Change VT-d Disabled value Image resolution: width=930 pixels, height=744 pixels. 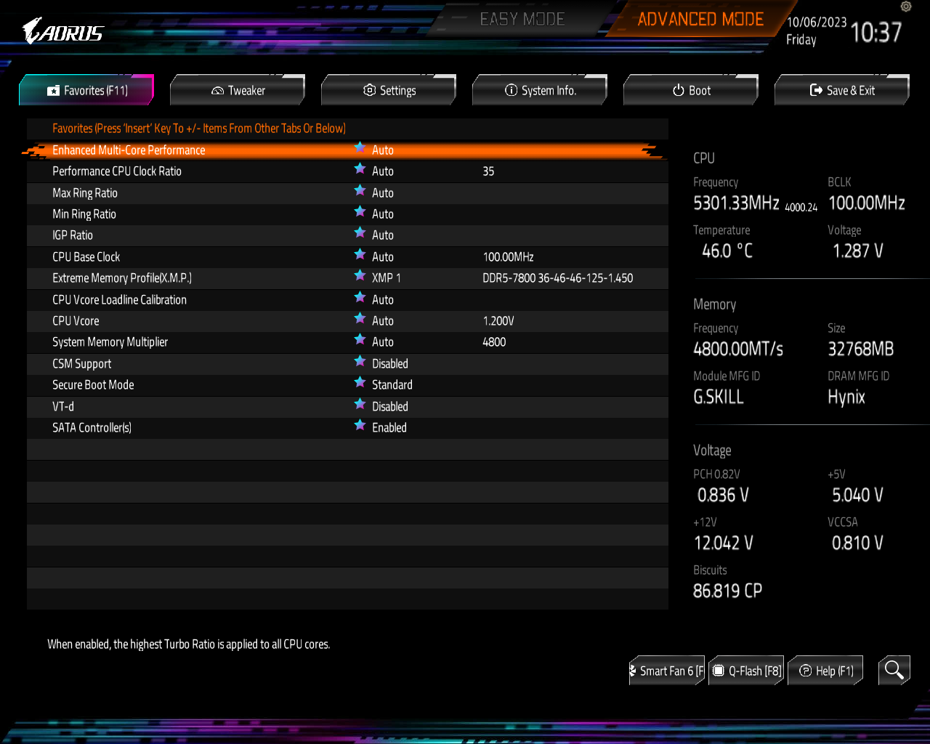tap(390, 407)
